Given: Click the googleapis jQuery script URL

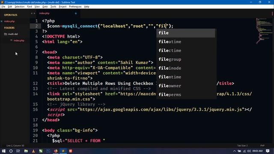Looking at the screenshot, I should 161,110.
